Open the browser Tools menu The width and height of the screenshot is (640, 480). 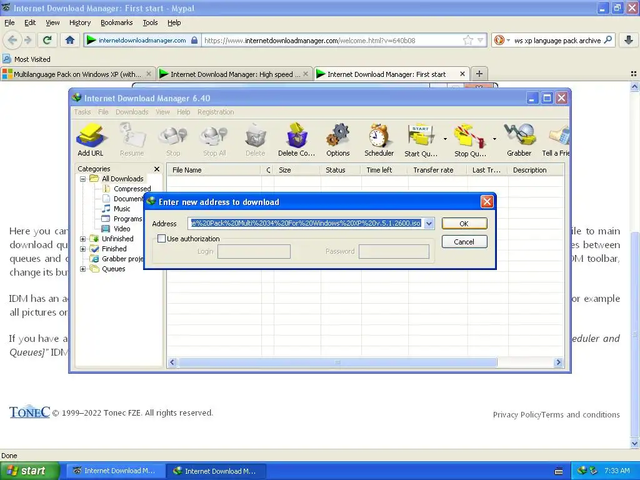click(150, 22)
